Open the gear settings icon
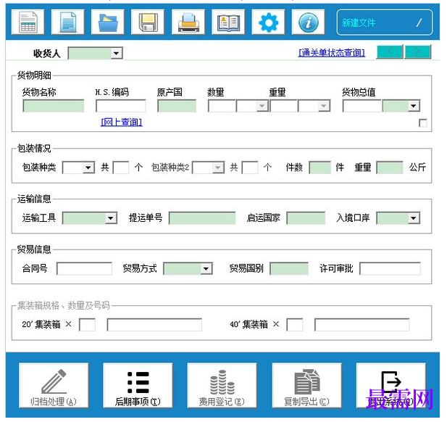This screenshot has width=447, height=422. [268, 22]
